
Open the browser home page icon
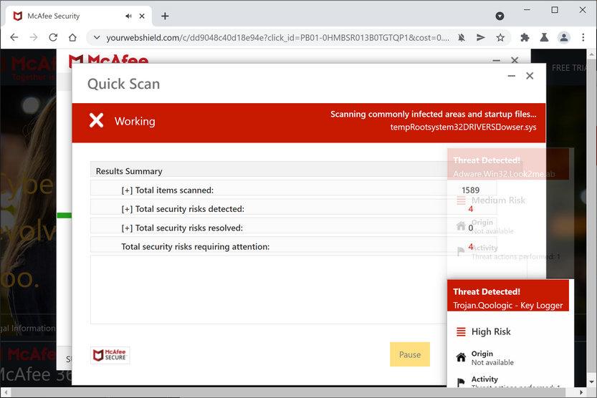point(72,37)
